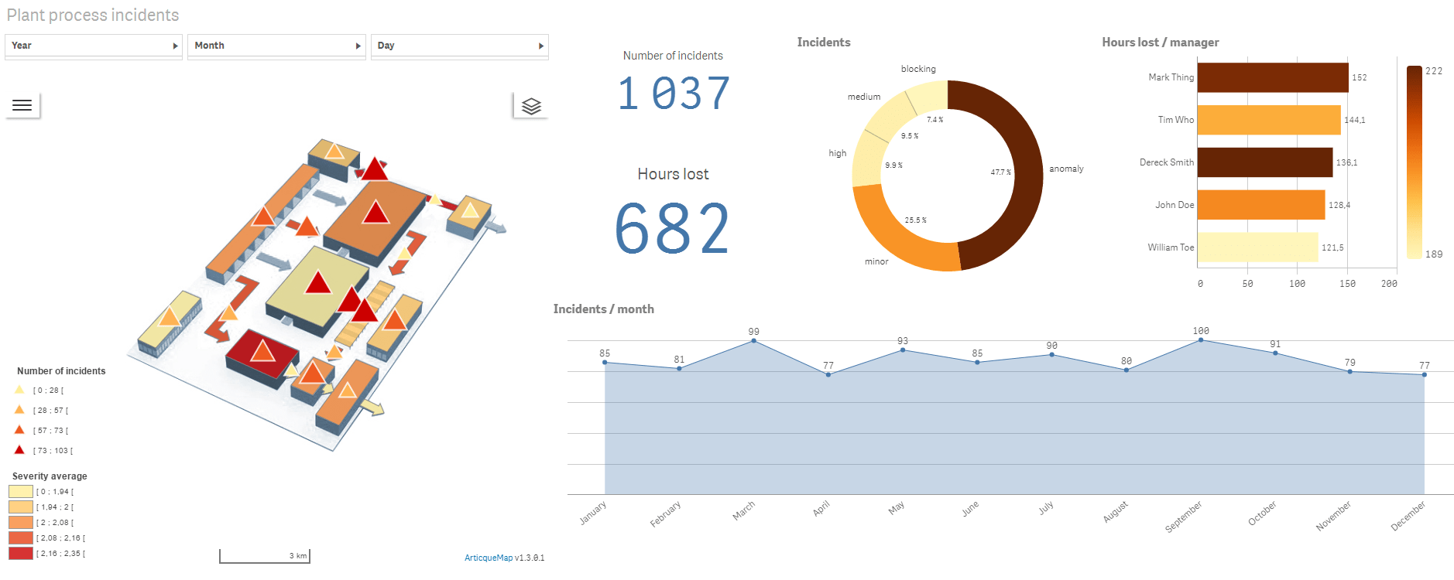
Task: Select the blocking incidents label
Action: [918, 69]
